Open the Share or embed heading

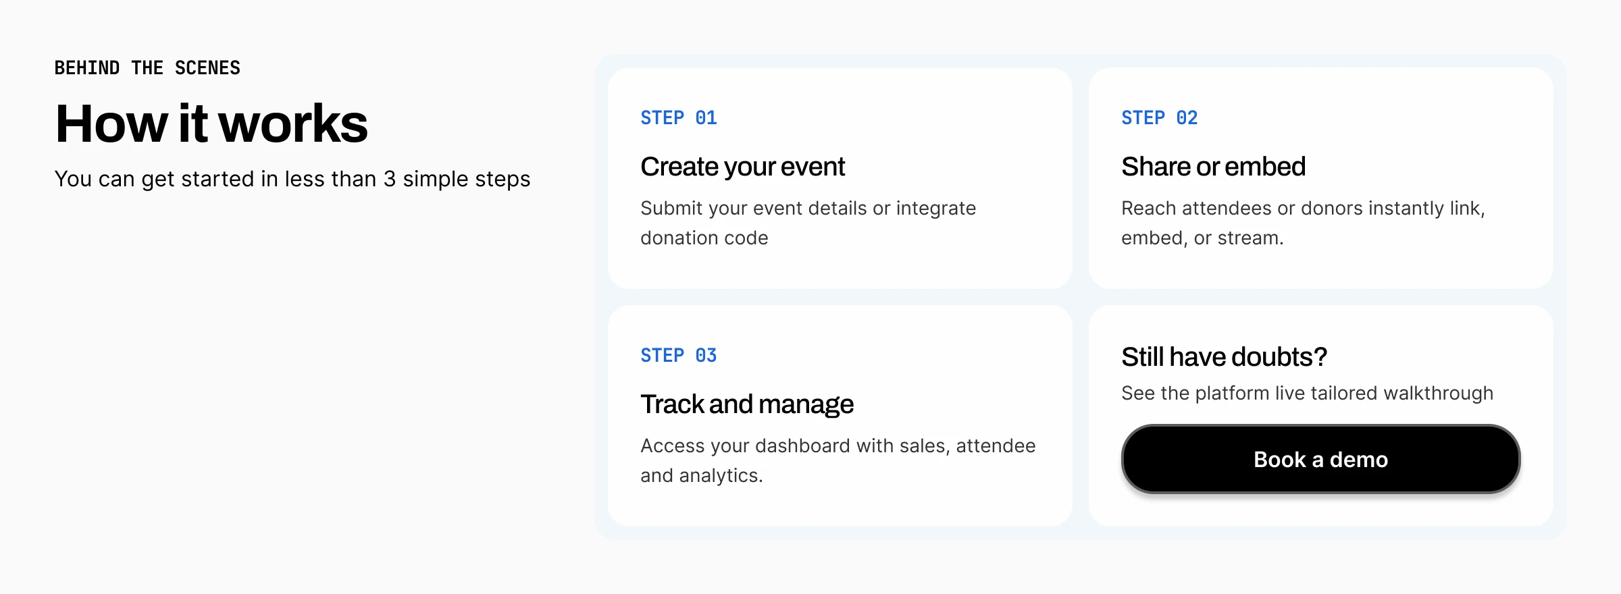[x=1213, y=167]
